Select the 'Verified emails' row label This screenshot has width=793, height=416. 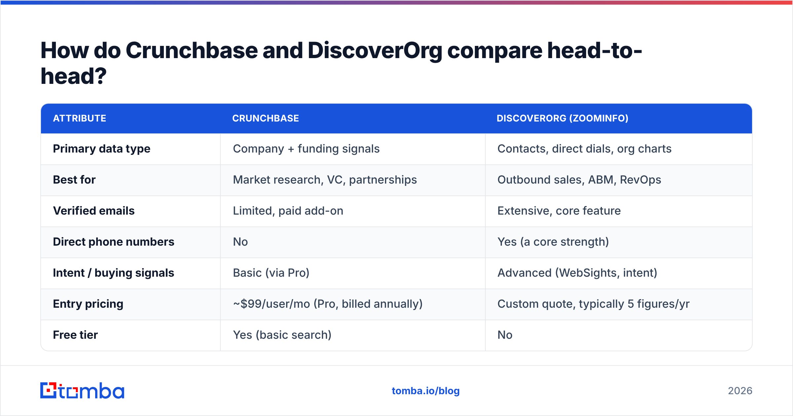(x=94, y=211)
